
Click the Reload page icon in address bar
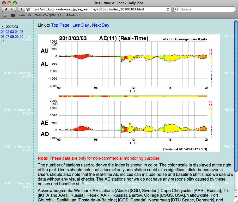168,9
